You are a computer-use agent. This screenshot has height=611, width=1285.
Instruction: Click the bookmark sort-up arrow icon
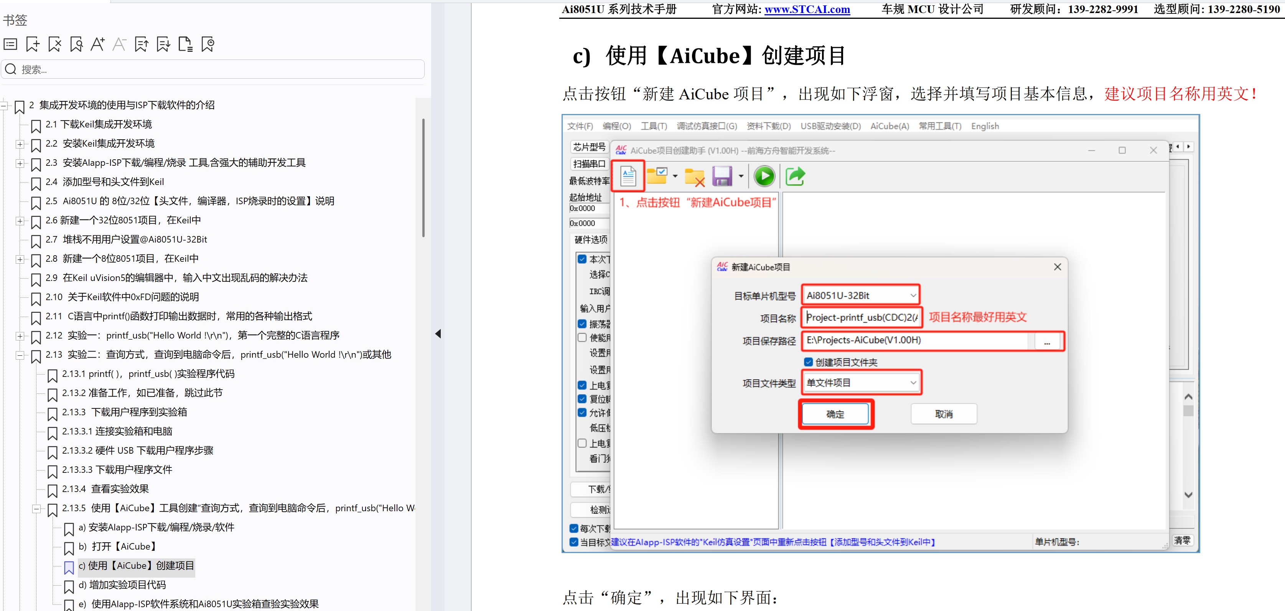[x=142, y=45]
